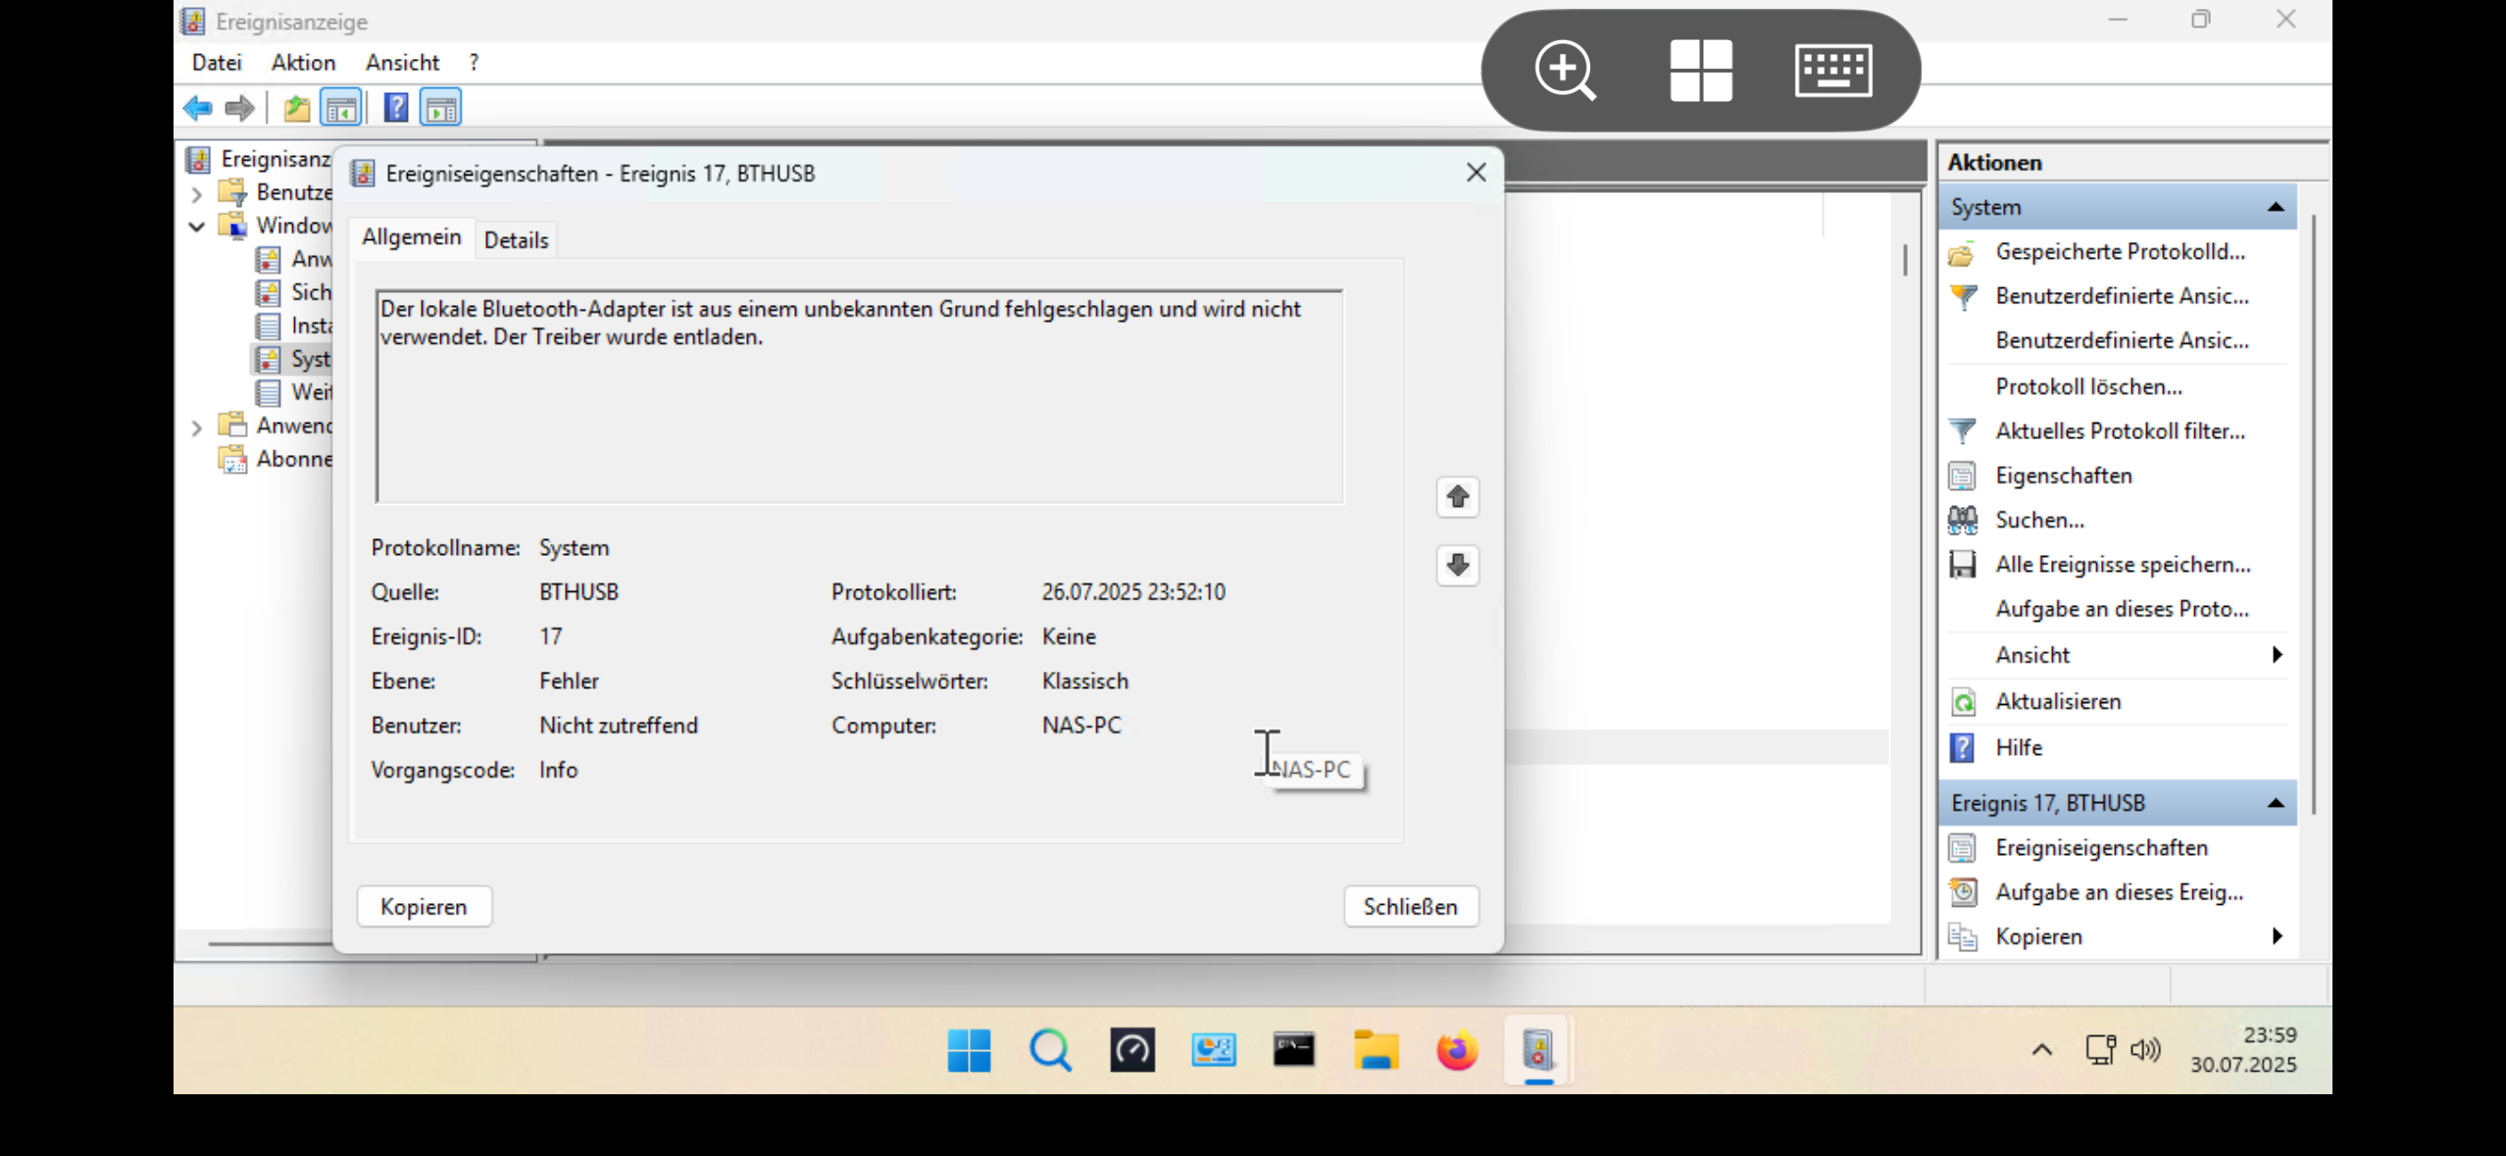2506x1156 pixels.
Task: Click Suchen binoculars action
Action: 2039,520
